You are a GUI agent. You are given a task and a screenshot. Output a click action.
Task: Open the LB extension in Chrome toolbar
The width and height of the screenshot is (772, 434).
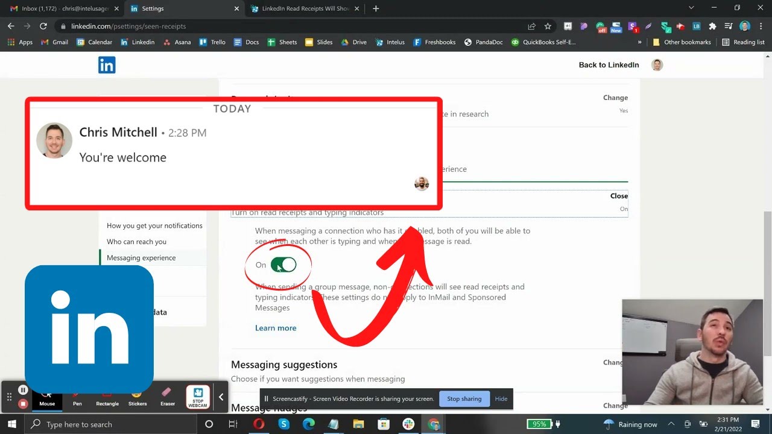point(697,27)
